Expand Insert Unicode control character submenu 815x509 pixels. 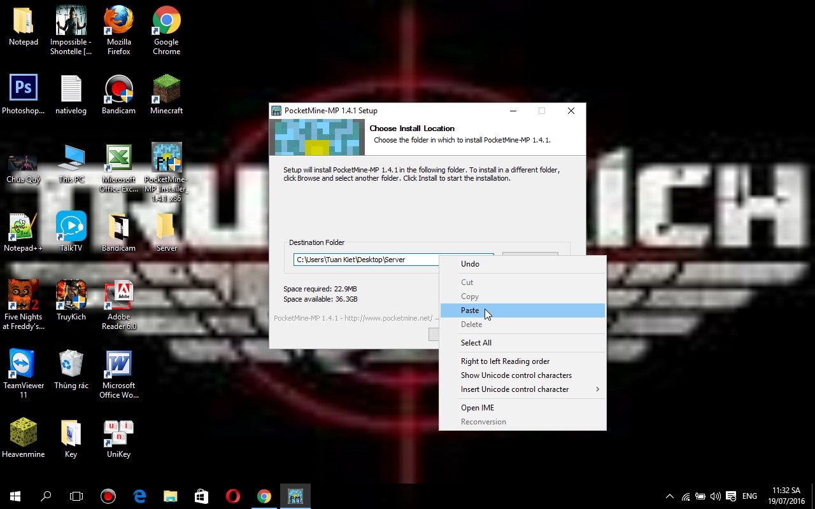coord(523,389)
